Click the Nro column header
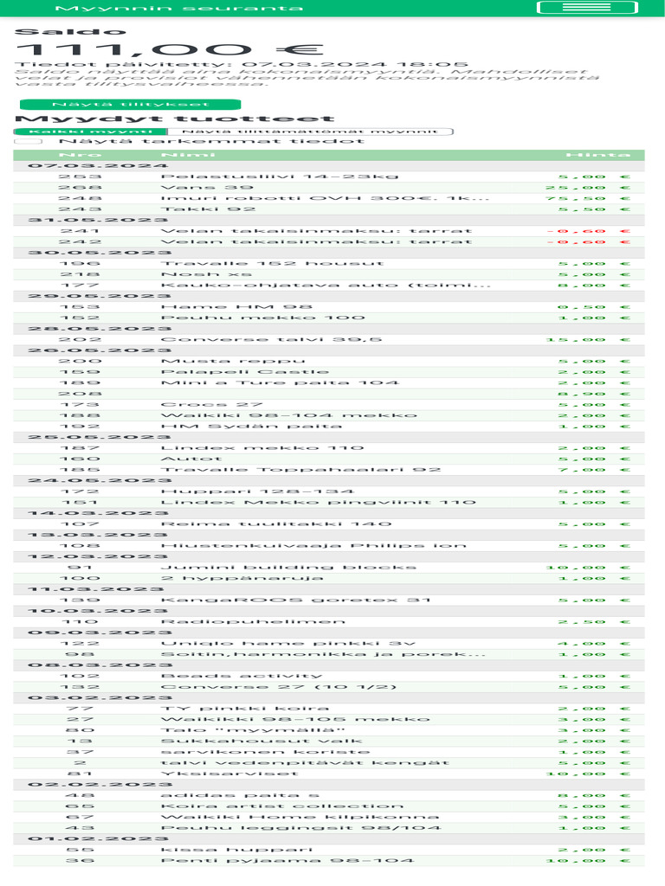The image size is (665, 886). [x=81, y=155]
